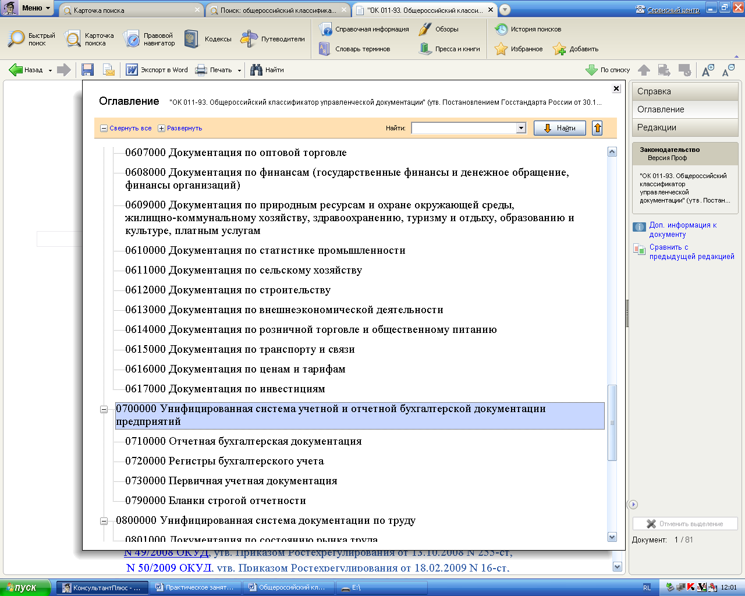Collapse right panel with round arrow
Viewport: 745px width, 596px height.
[633, 505]
